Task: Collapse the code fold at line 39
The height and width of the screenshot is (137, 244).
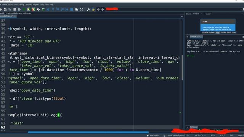Action: 8,29
